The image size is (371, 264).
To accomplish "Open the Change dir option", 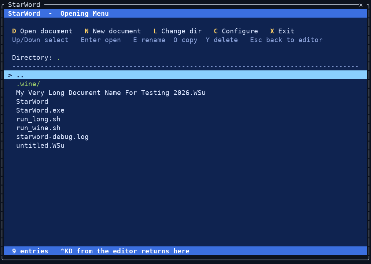I will (177, 31).
